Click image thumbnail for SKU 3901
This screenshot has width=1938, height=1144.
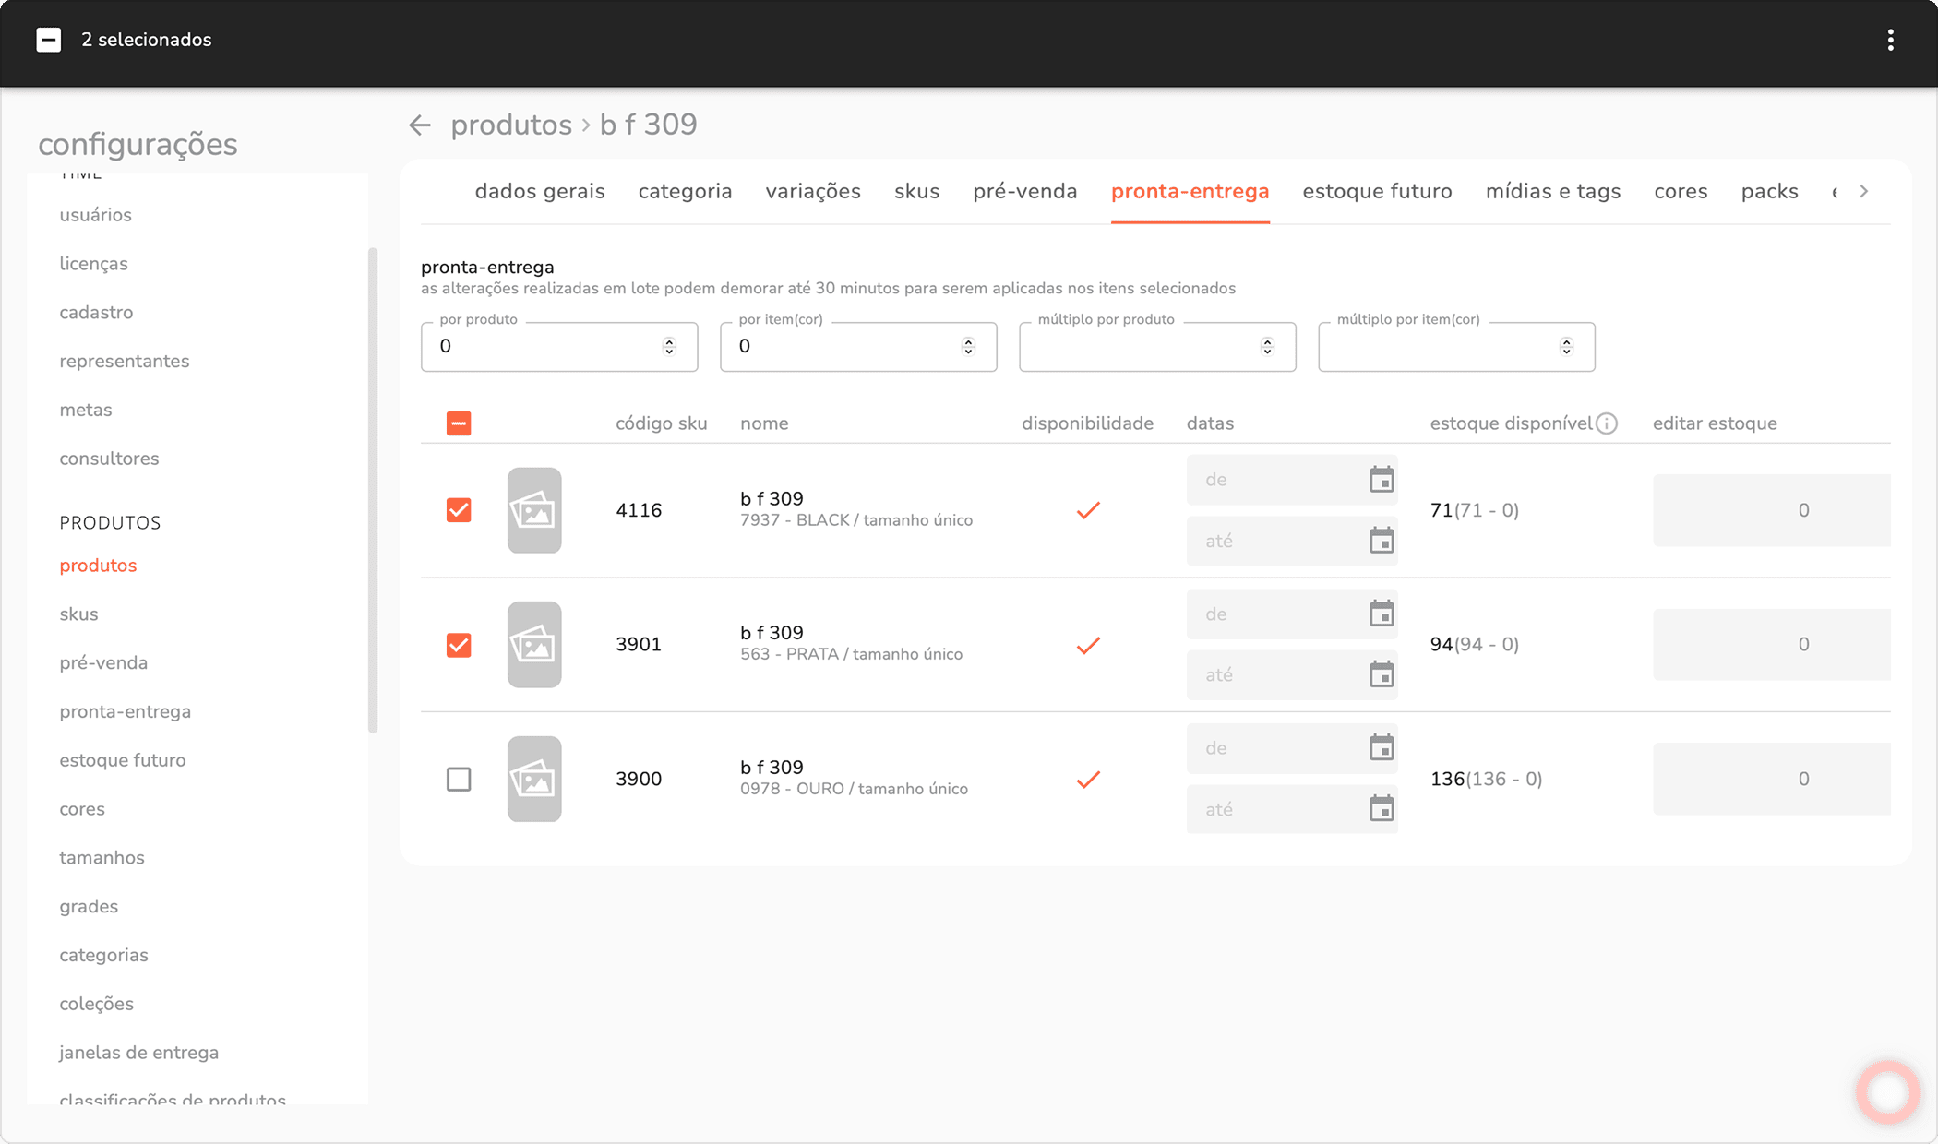[x=534, y=645]
